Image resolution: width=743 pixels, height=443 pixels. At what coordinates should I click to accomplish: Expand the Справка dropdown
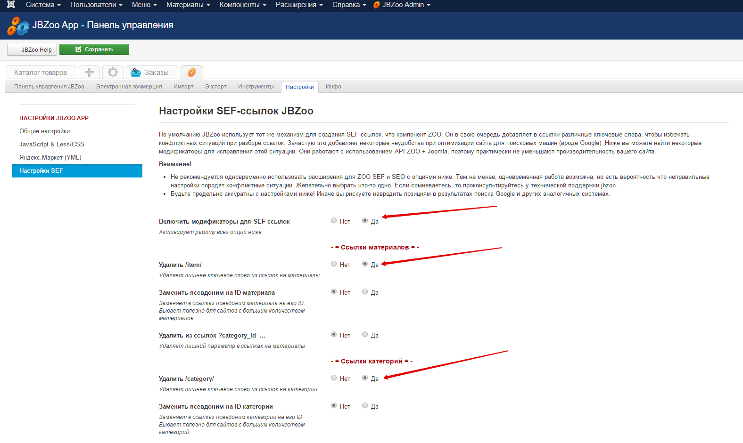point(349,5)
